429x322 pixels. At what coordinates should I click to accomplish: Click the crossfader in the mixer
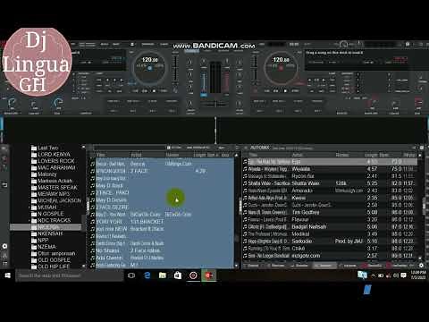click(x=215, y=104)
